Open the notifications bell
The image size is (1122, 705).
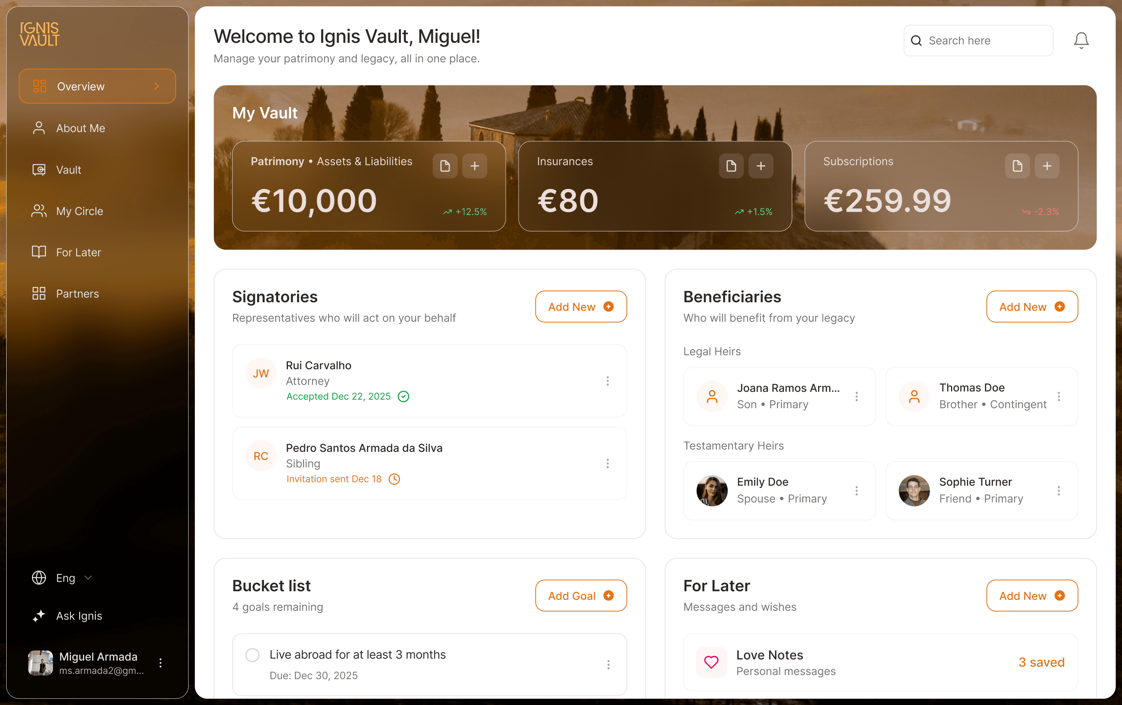click(x=1081, y=40)
